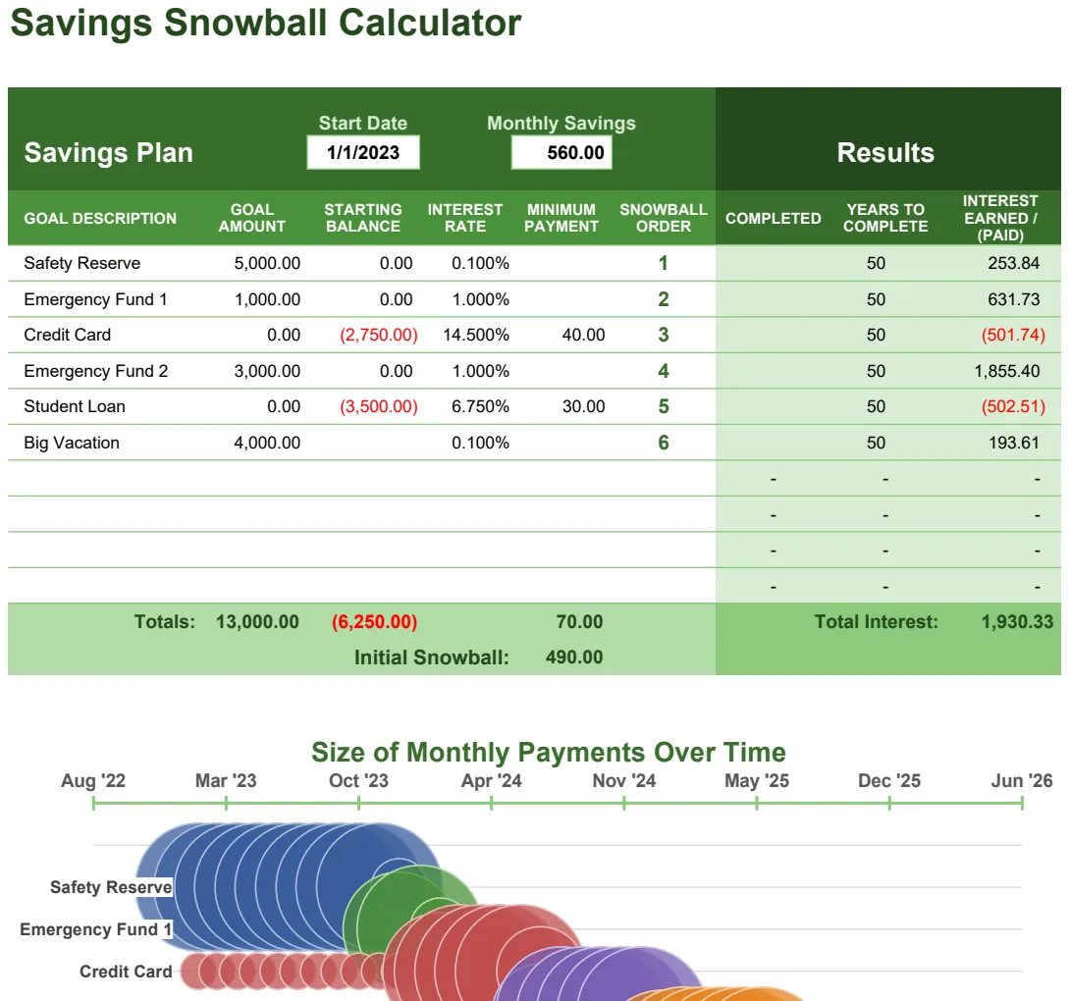Select the 14.500% interest rate cell
The image size is (1070, 1001).
[476, 335]
